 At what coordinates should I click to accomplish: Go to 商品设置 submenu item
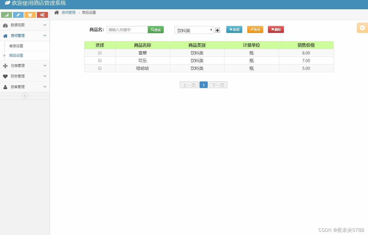[x=16, y=55]
